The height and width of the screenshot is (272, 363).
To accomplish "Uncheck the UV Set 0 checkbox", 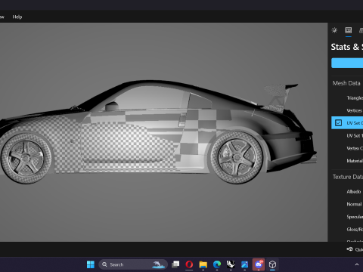I will [x=338, y=123].
